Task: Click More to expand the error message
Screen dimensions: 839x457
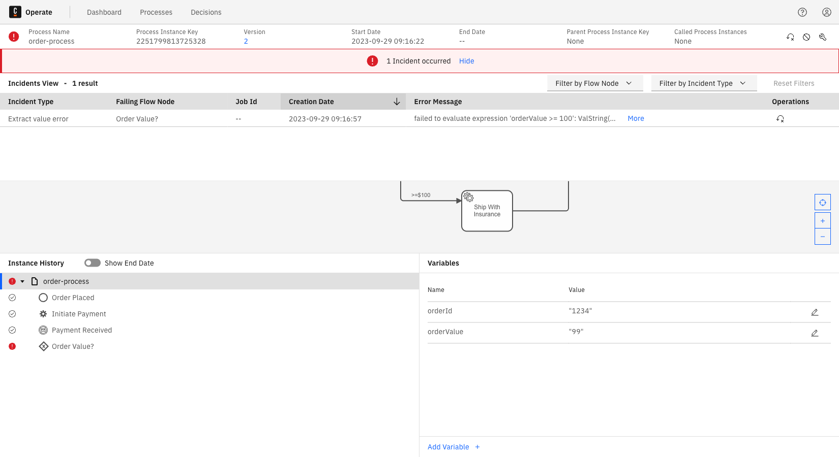Action: (x=636, y=118)
